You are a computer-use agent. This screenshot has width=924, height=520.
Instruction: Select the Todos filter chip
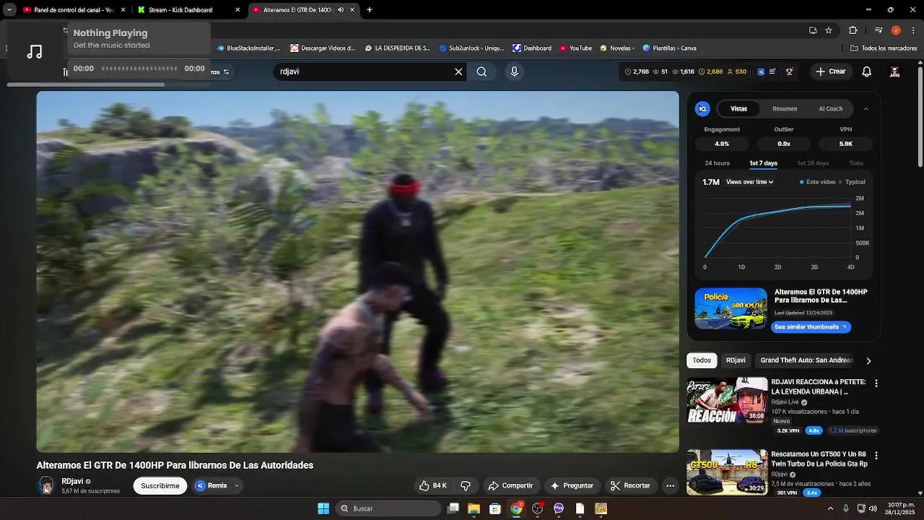702,360
